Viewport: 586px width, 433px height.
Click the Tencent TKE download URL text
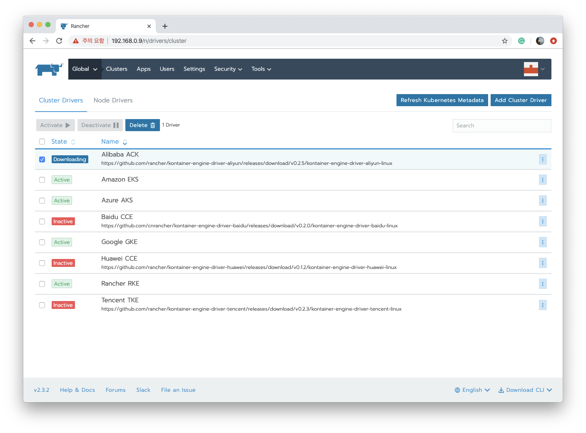pyautogui.click(x=252, y=309)
